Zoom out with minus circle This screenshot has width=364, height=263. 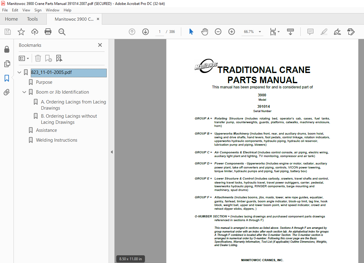coord(218,32)
